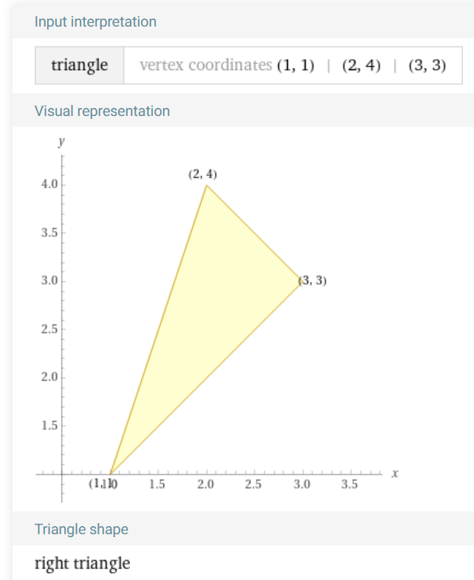Viewport: 474px width, 580px height.
Task: Click the "vertex coordinates" label text
Action: 206,65
